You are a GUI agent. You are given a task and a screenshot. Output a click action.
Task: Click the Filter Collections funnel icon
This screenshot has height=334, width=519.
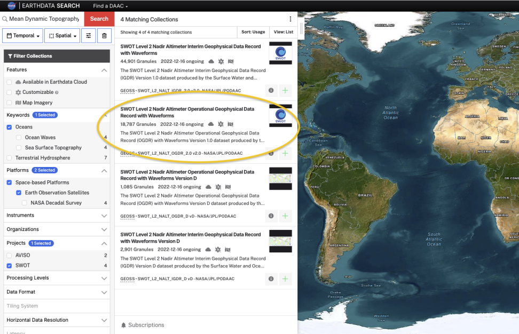click(10, 56)
